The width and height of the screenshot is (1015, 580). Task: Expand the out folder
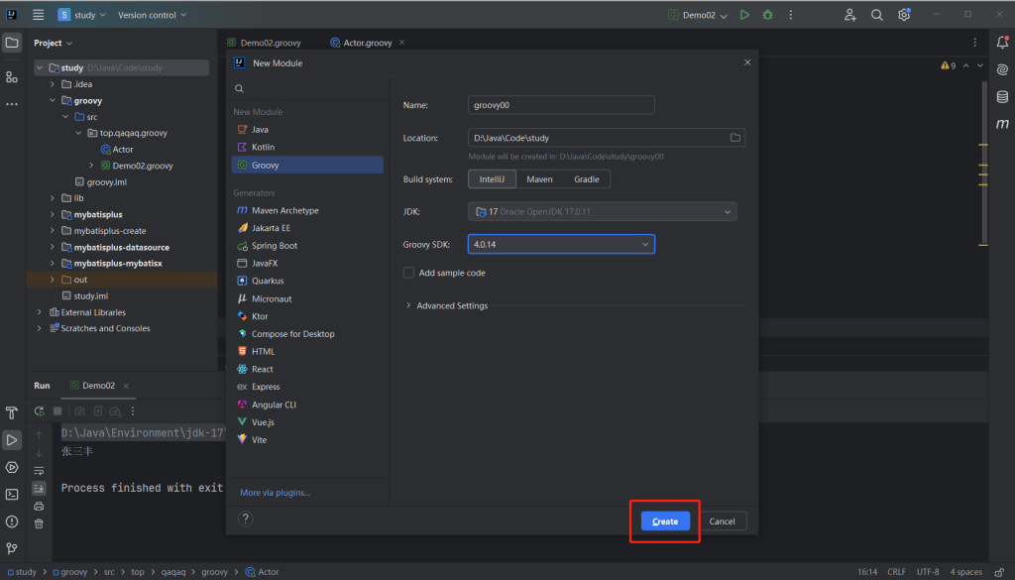coord(53,280)
